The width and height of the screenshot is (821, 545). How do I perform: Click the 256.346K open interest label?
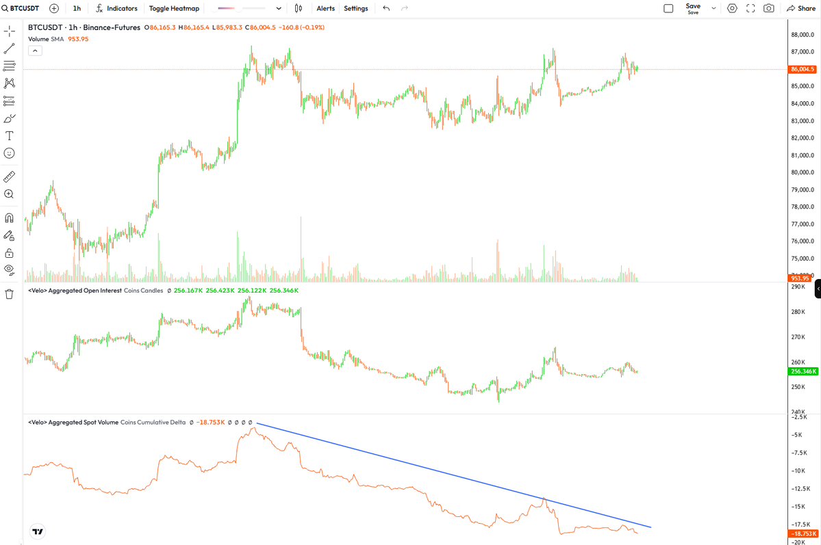pos(803,371)
